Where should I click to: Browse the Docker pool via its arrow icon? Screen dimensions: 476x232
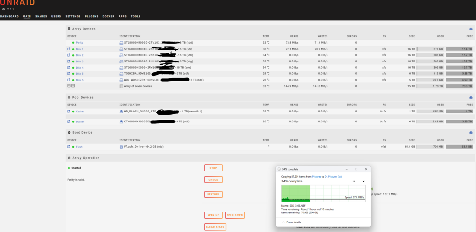click(69, 121)
